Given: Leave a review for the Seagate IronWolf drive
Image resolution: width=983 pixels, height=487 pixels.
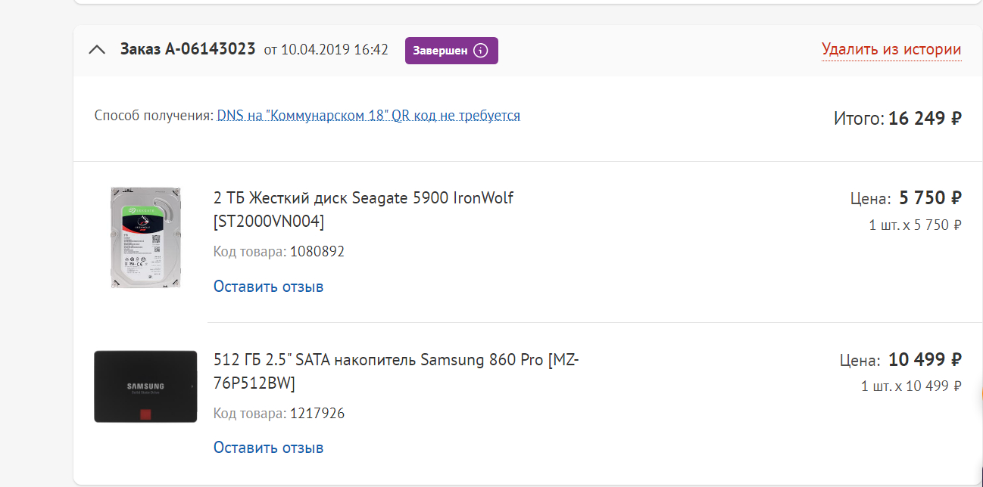Looking at the screenshot, I should click(268, 287).
